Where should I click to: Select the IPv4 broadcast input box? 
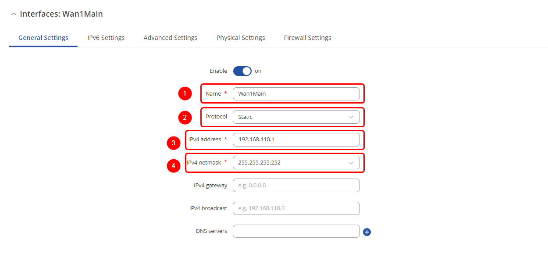296,208
